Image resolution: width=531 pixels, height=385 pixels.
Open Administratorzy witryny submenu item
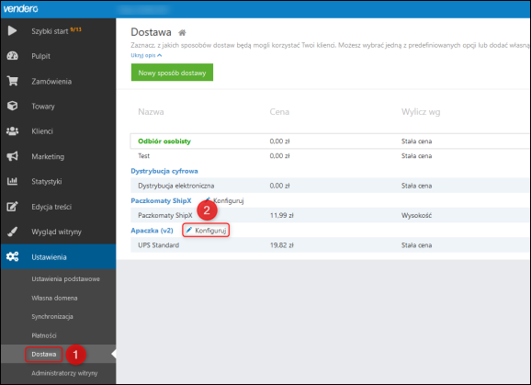64,373
